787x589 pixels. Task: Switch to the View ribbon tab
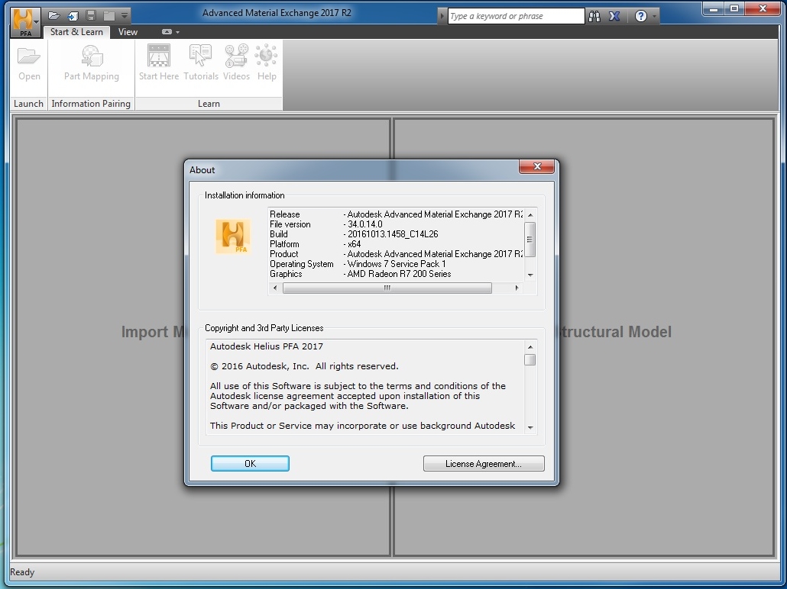click(128, 31)
